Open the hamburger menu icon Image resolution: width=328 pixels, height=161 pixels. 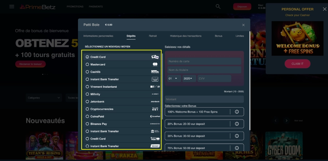(12, 7)
